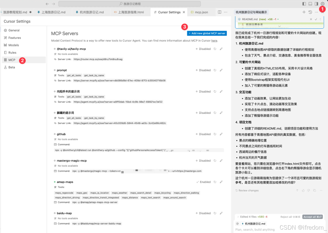Start a new chat with the plus icon
The width and height of the screenshot is (328, 233).
[304, 12]
